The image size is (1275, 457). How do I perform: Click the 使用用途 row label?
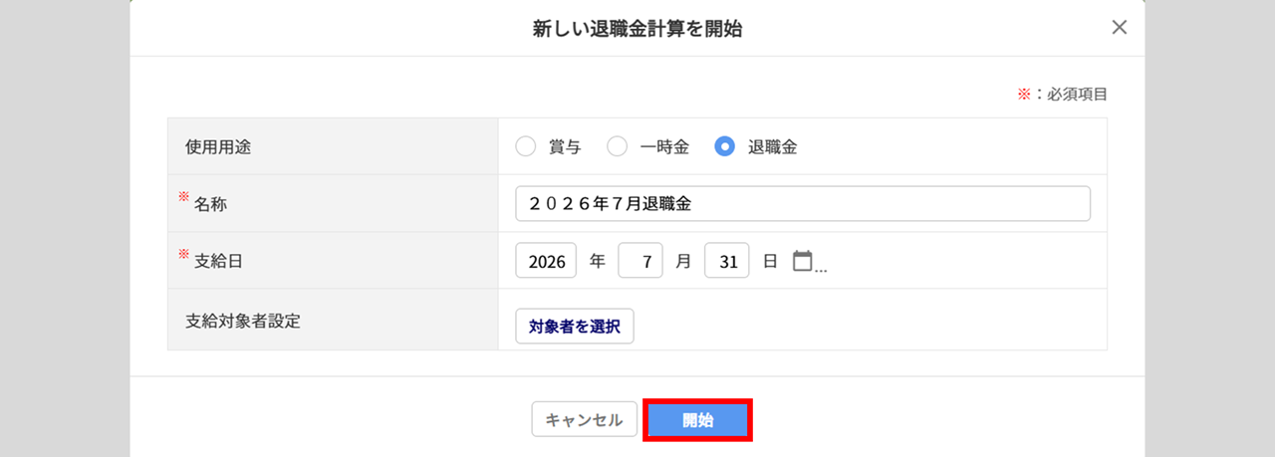(218, 146)
